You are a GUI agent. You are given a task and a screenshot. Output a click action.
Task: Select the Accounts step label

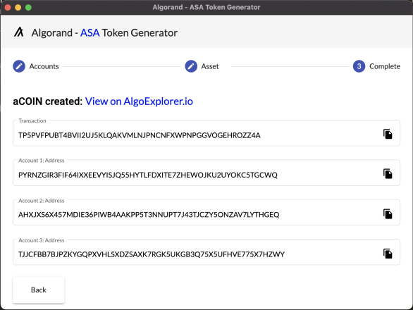(44, 66)
